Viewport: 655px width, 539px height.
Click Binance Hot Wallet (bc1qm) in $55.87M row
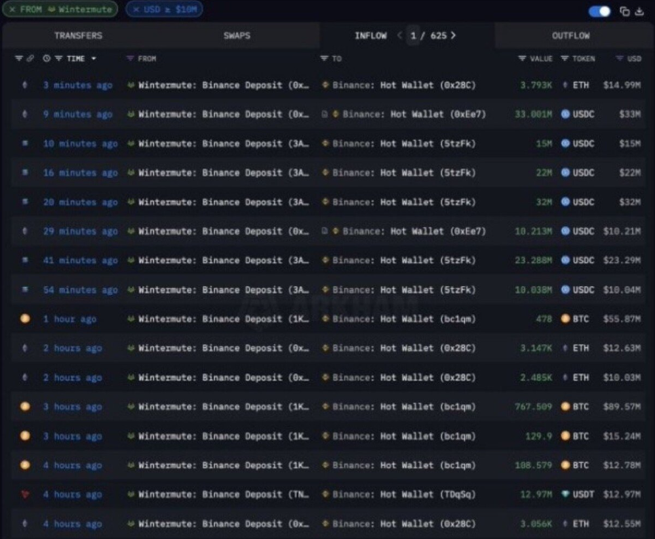point(403,319)
